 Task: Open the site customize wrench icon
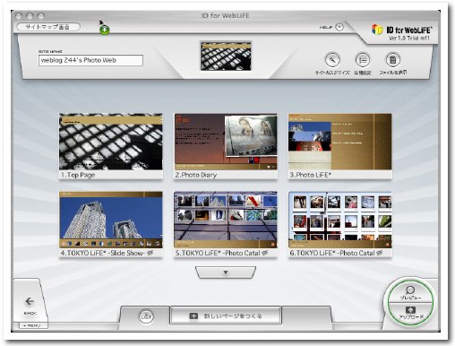click(x=332, y=60)
